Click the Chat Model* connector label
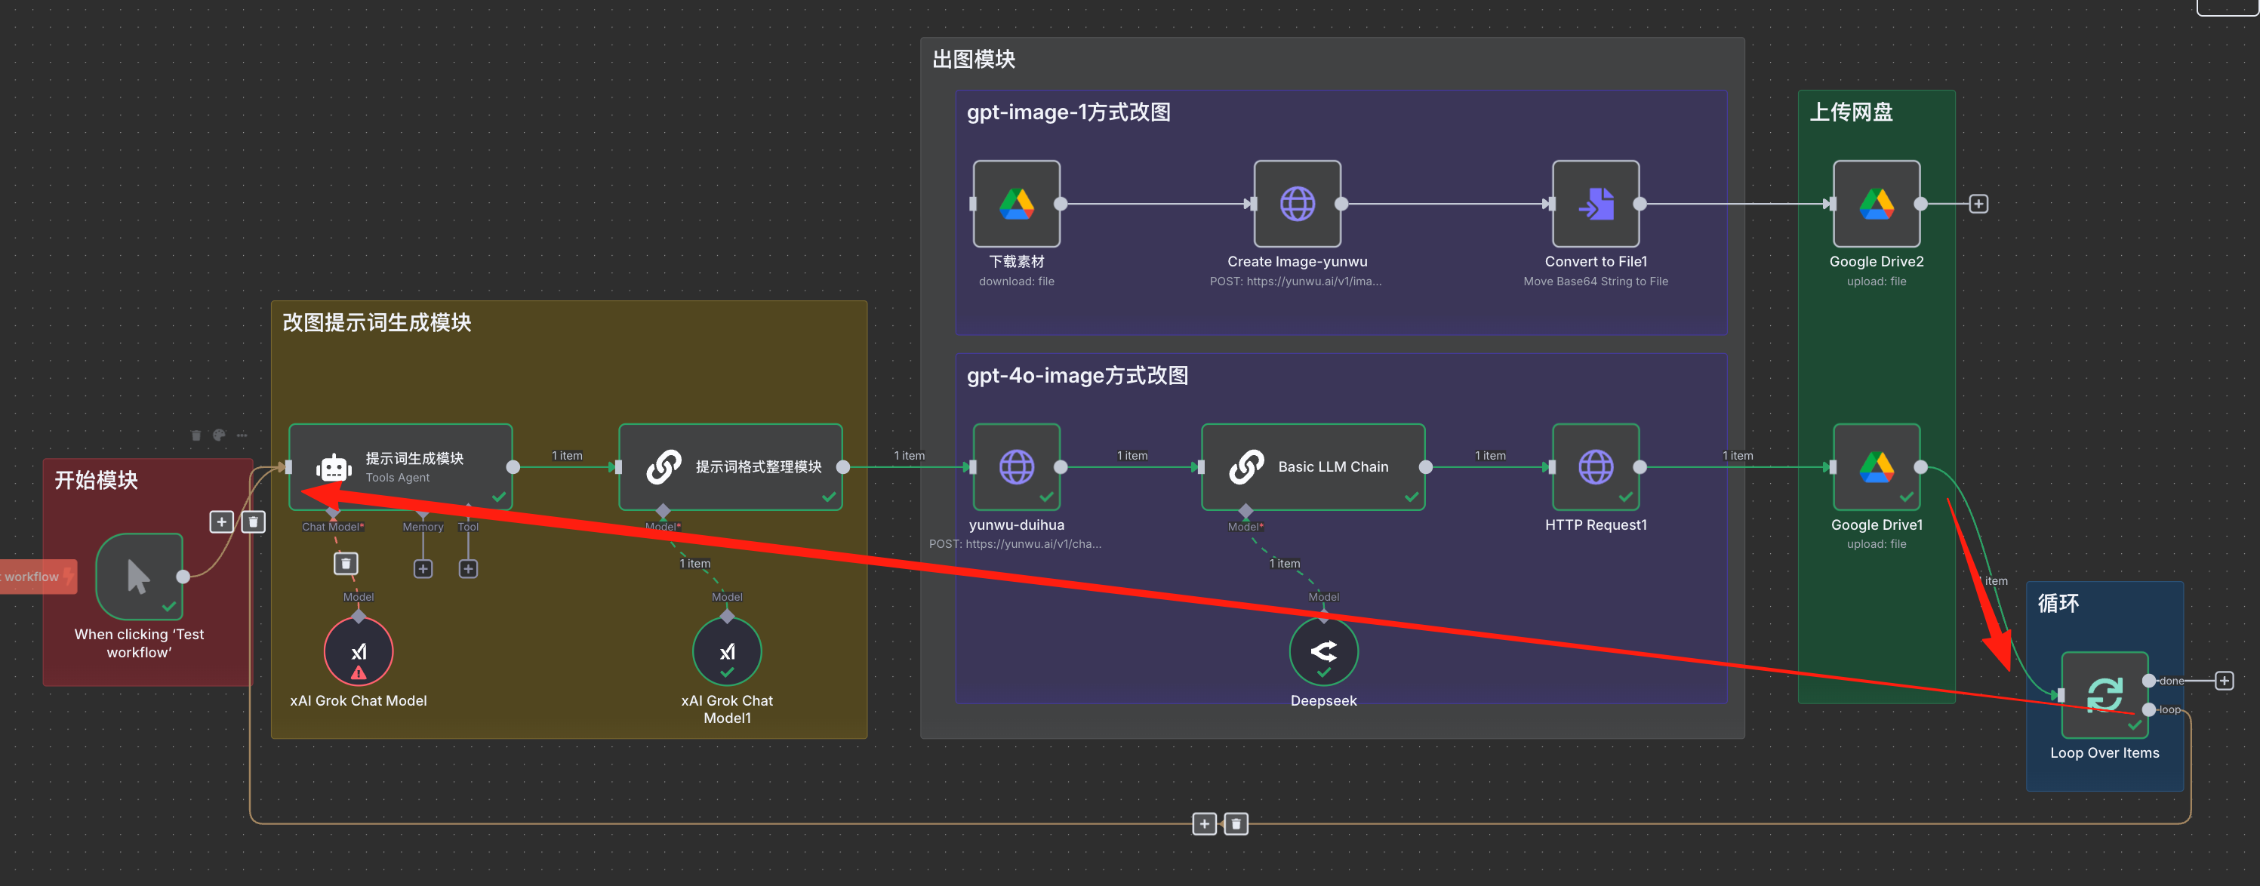The height and width of the screenshot is (886, 2260). [x=332, y=526]
